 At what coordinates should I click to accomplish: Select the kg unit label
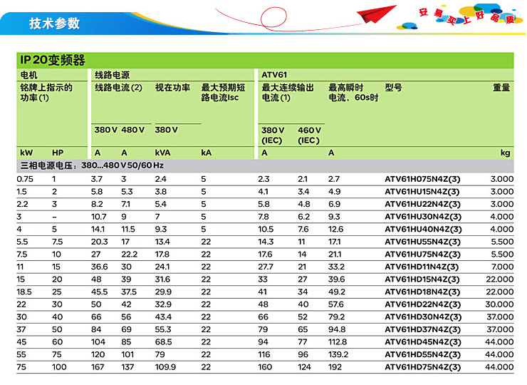click(505, 153)
